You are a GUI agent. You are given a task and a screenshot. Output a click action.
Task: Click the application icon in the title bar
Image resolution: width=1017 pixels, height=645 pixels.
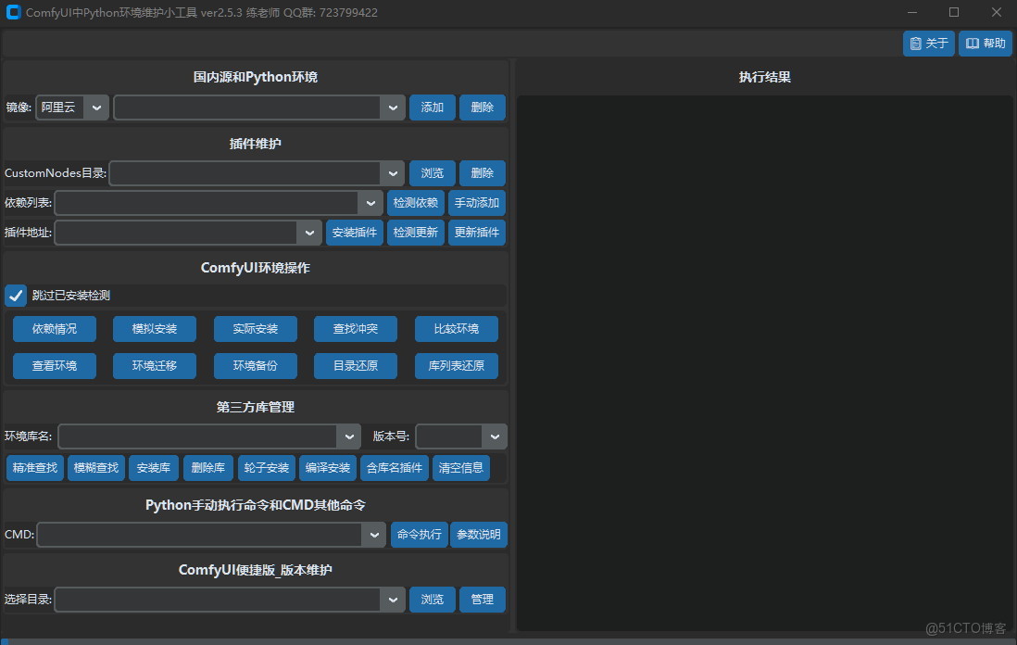click(13, 12)
